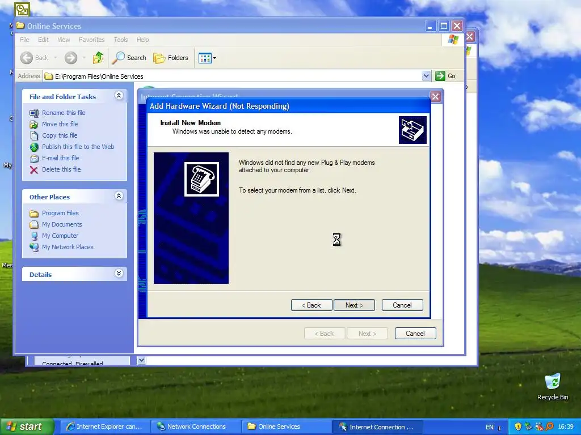Go to My Documents in Other Places

tap(62, 224)
